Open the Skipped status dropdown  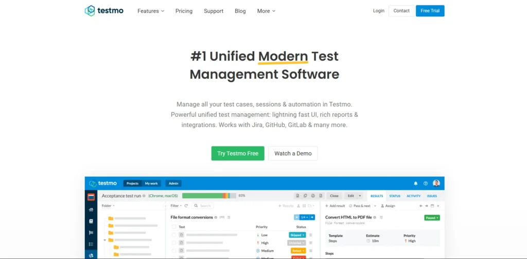[x=297, y=235]
